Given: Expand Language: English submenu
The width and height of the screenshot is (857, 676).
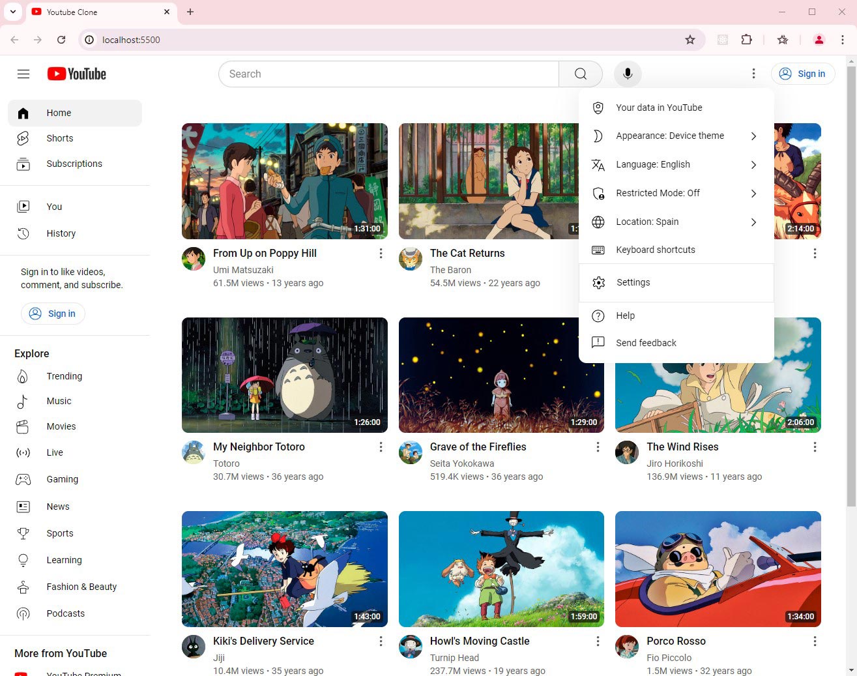Looking at the screenshot, I should (x=676, y=164).
